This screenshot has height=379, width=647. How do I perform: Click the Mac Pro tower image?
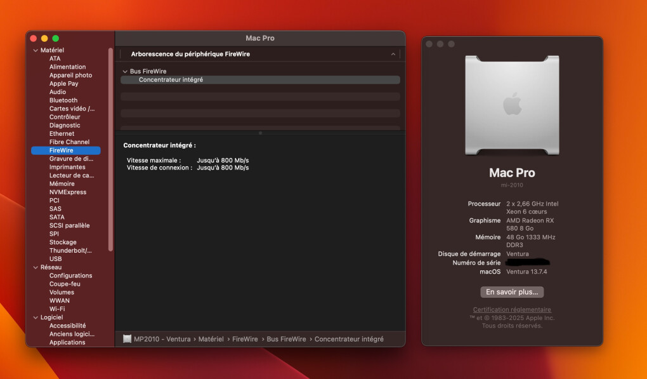[512, 105]
